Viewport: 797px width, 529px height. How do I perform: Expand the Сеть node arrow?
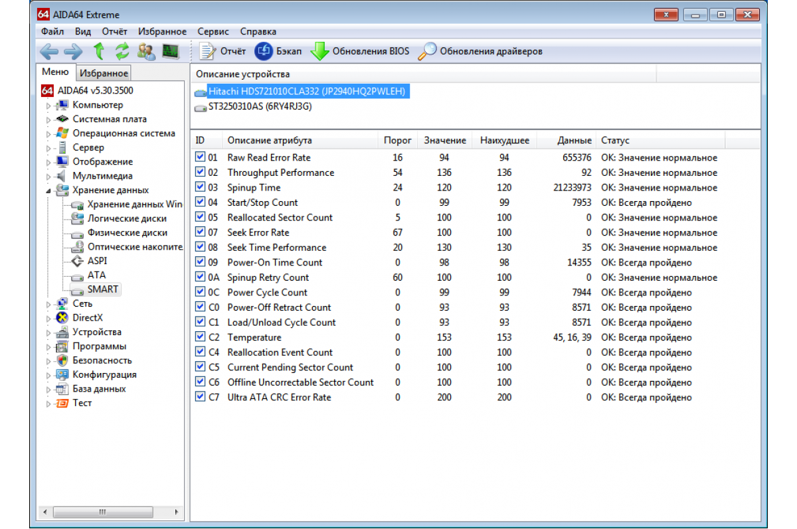coord(48,304)
